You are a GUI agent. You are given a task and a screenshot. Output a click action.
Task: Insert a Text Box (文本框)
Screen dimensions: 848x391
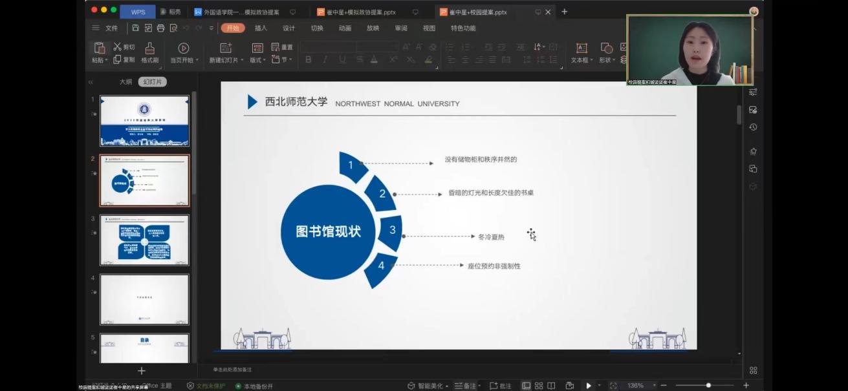(581, 48)
